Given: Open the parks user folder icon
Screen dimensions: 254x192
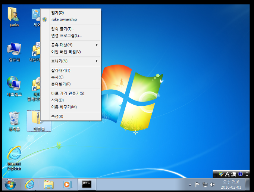Looking at the screenshot, I should (x=14, y=17).
